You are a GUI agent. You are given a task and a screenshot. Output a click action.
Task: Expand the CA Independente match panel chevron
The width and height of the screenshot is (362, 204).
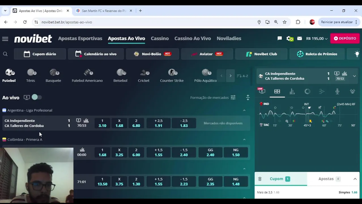point(354,76)
